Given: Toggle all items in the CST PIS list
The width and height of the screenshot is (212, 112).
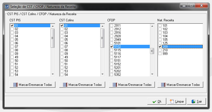Looking at the screenshot, I should 32,84.
